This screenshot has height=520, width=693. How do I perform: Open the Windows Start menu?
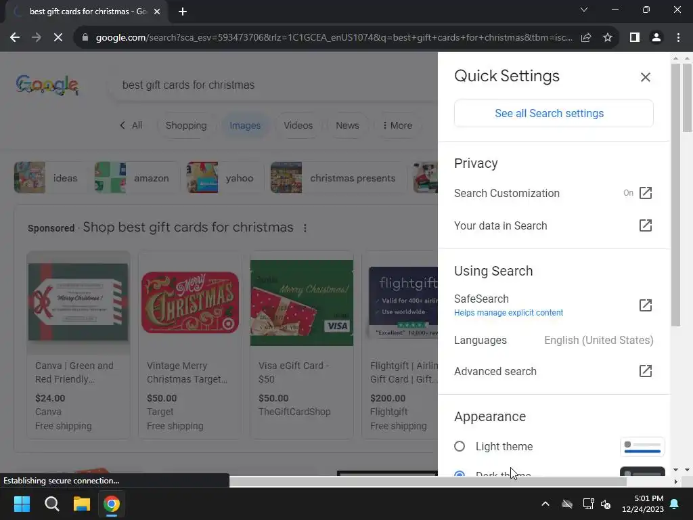click(x=22, y=504)
